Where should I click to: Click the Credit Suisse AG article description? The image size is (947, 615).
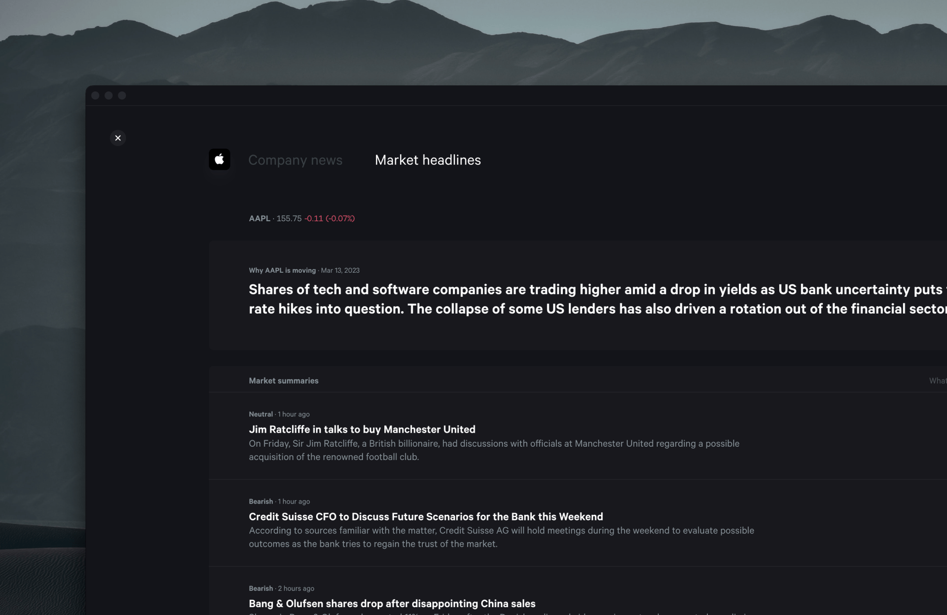pos(501,537)
